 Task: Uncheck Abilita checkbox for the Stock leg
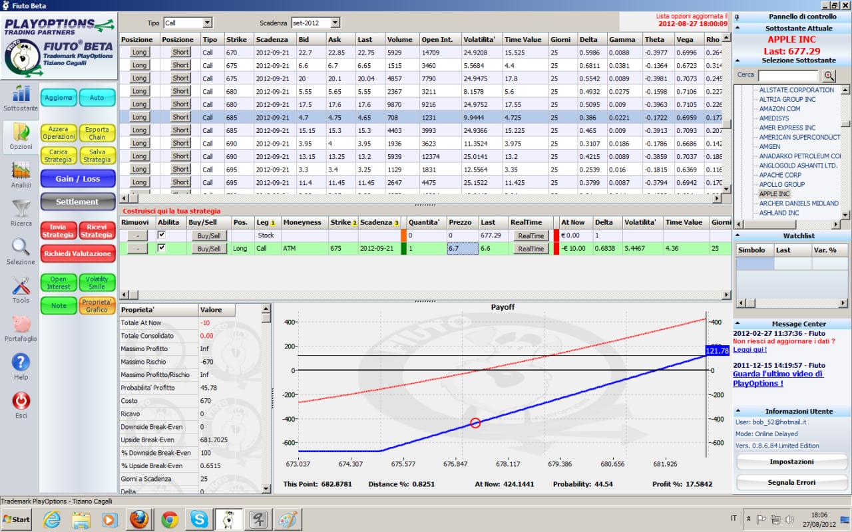click(162, 235)
